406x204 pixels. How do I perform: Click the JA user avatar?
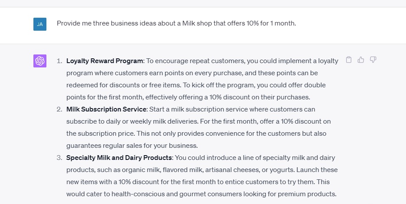coord(40,24)
